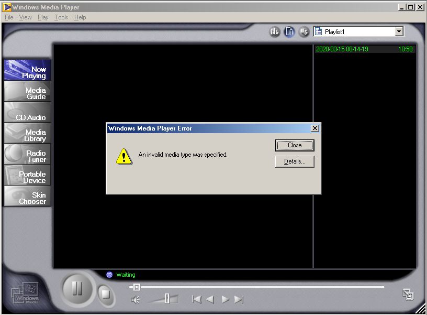Skip to next track

coord(239,299)
